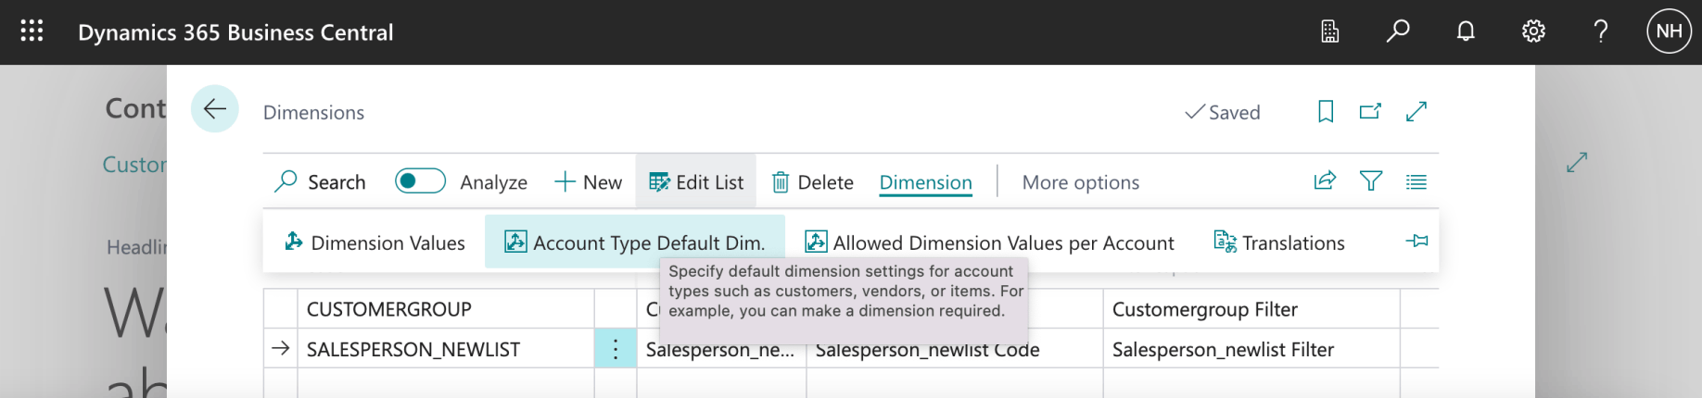1702x398 pixels.
Task: Open Dimension Values
Action: click(375, 243)
